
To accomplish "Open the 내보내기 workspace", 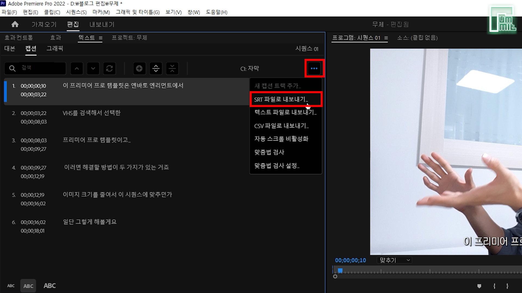I will click(x=102, y=24).
